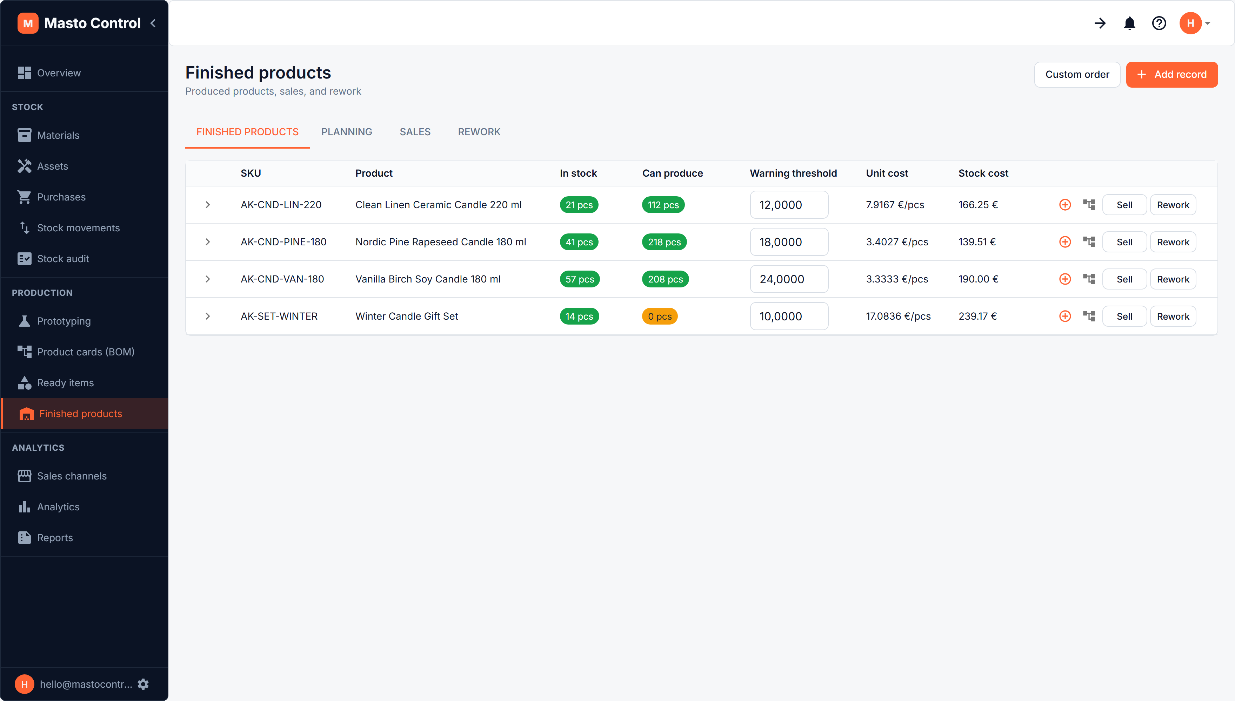The height and width of the screenshot is (701, 1235).
Task: Open BOM structure icon for Nordic Pine Candle
Action: click(1089, 242)
